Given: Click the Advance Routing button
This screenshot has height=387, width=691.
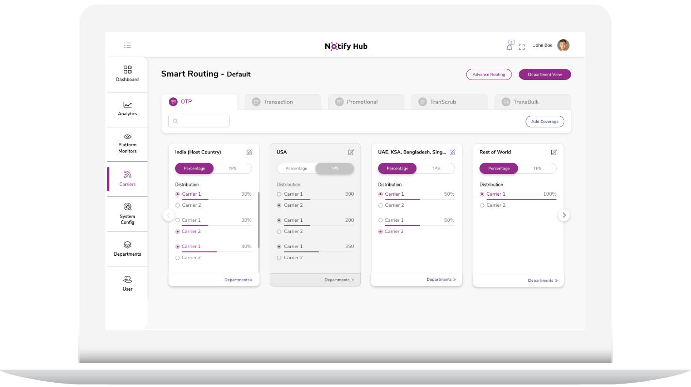Looking at the screenshot, I should (489, 75).
